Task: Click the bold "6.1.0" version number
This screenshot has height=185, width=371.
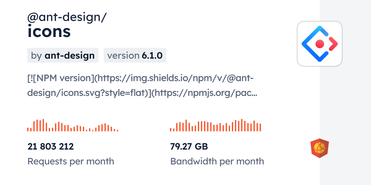Action: point(152,55)
